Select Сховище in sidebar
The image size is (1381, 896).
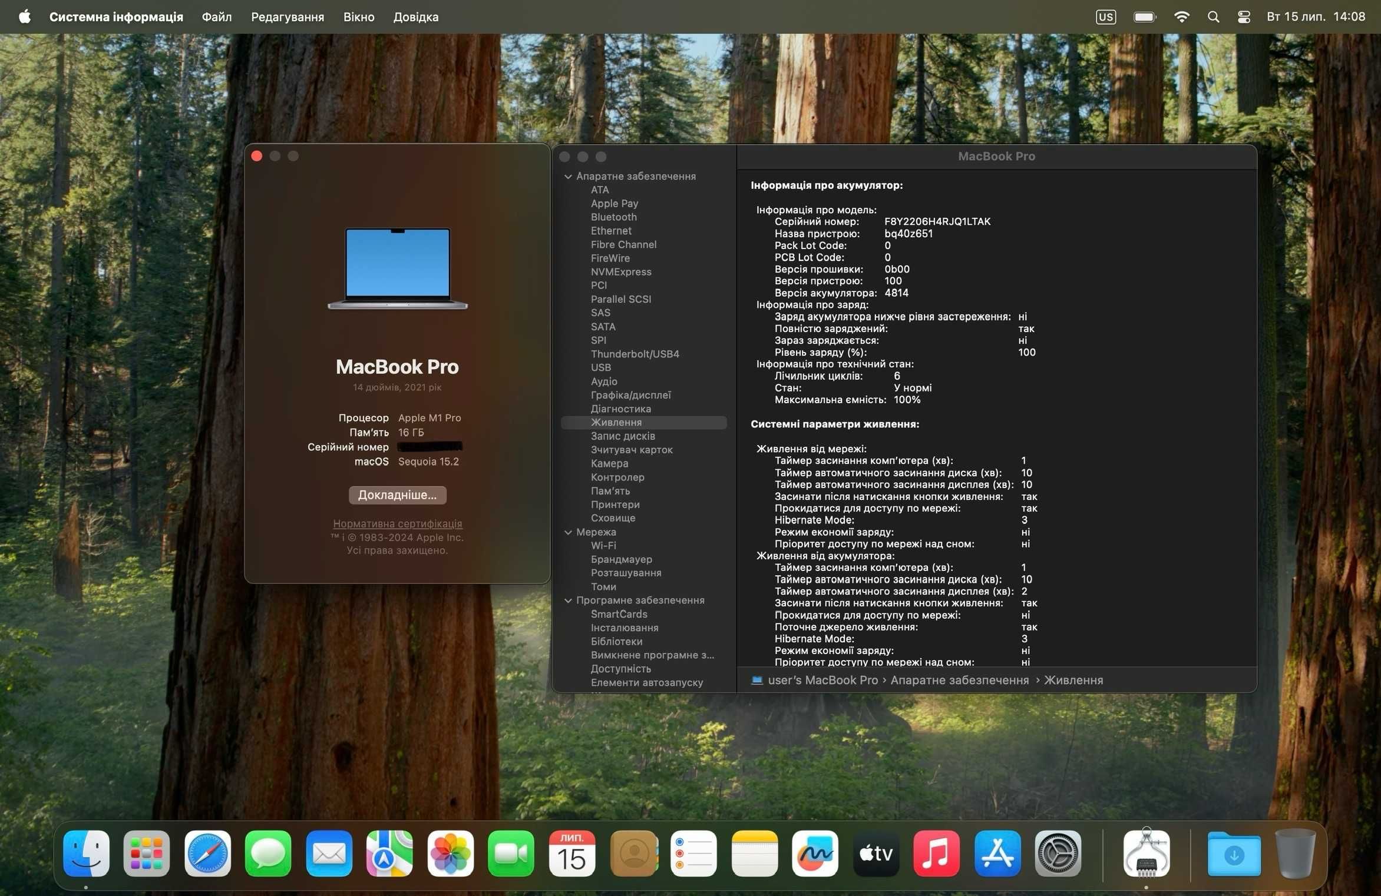(x=613, y=517)
